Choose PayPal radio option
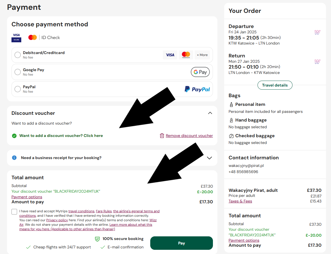 [18, 89]
